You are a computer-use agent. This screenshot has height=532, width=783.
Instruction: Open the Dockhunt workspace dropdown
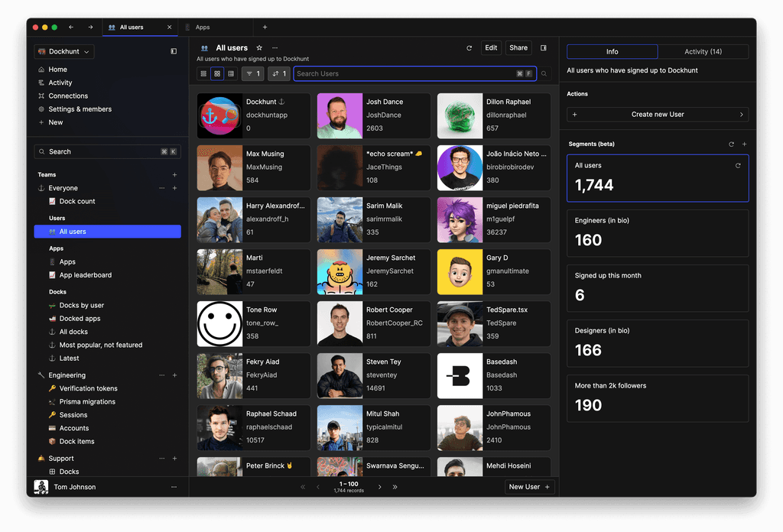(63, 50)
